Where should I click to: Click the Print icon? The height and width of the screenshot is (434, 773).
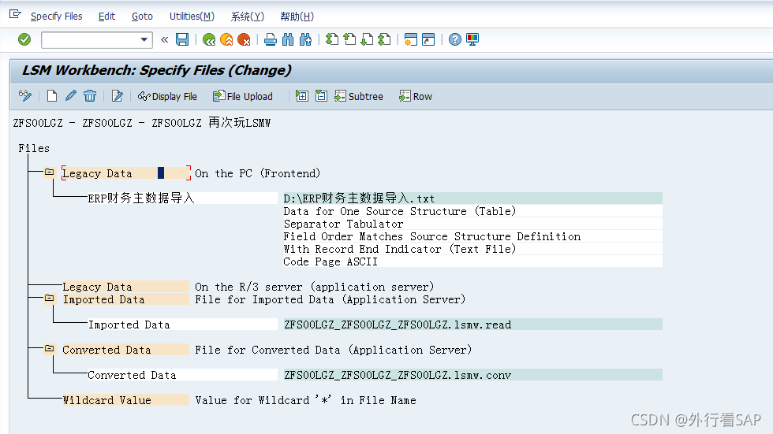(x=270, y=39)
